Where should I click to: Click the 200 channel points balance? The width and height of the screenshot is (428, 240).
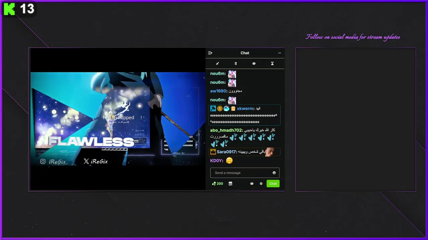point(217,184)
